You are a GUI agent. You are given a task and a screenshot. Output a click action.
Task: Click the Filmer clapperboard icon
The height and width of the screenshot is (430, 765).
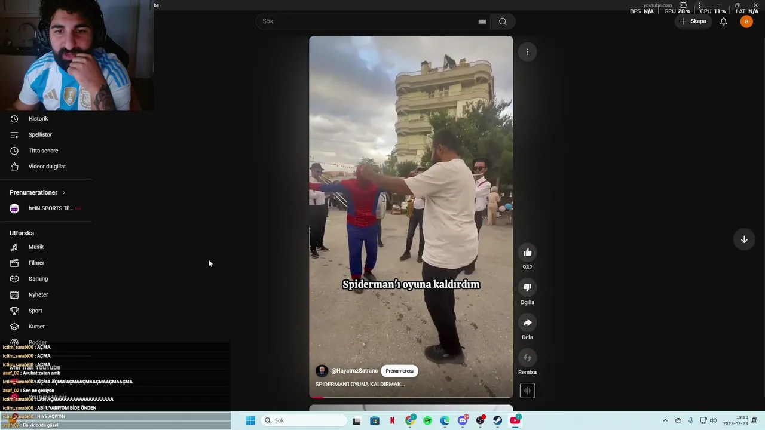(14, 263)
